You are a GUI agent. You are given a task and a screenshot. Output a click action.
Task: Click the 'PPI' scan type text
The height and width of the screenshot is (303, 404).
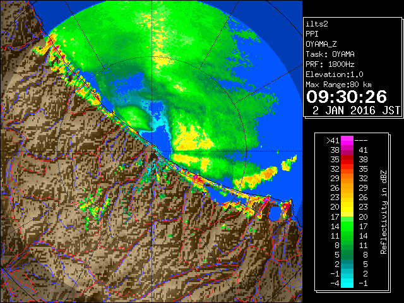pyautogui.click(x=312, y=34)
